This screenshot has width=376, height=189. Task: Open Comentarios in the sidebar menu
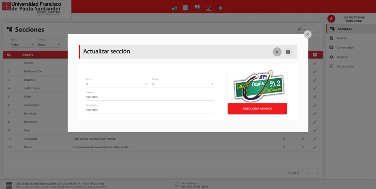click(345, 48)
